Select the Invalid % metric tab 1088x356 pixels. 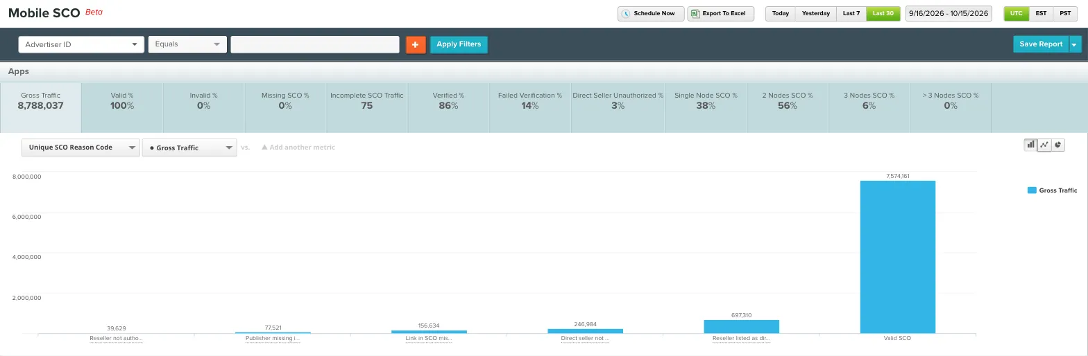pyautogui.click(x=203, y=107)
